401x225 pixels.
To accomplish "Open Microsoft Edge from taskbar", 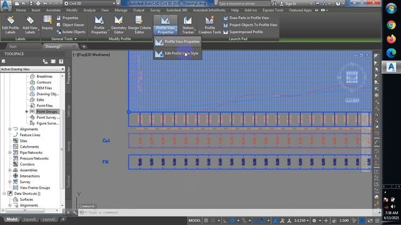I will [391, 53].
